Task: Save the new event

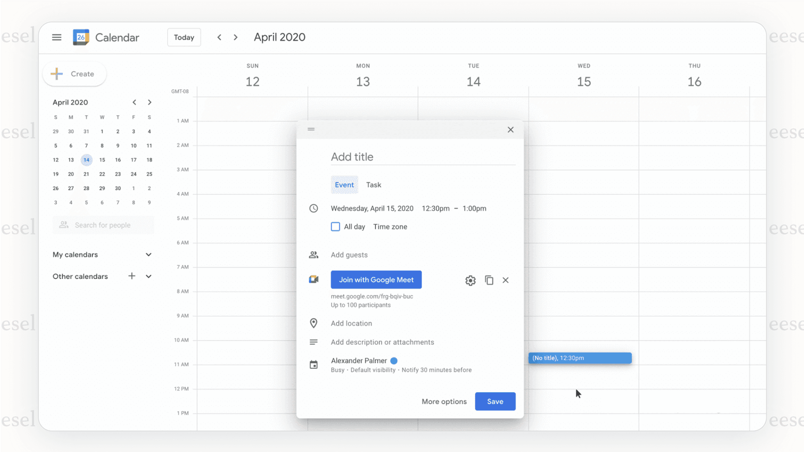Action: click(495, 401)
